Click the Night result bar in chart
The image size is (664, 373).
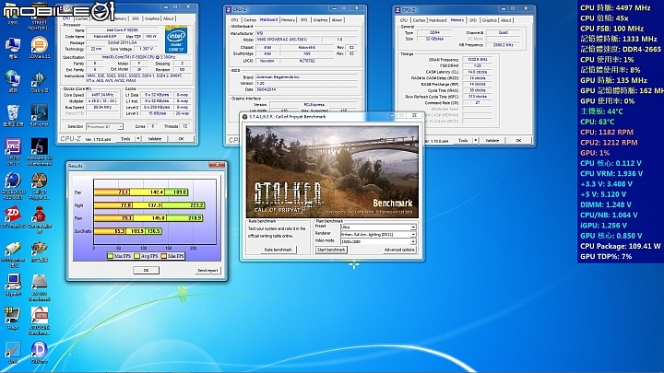149,205
